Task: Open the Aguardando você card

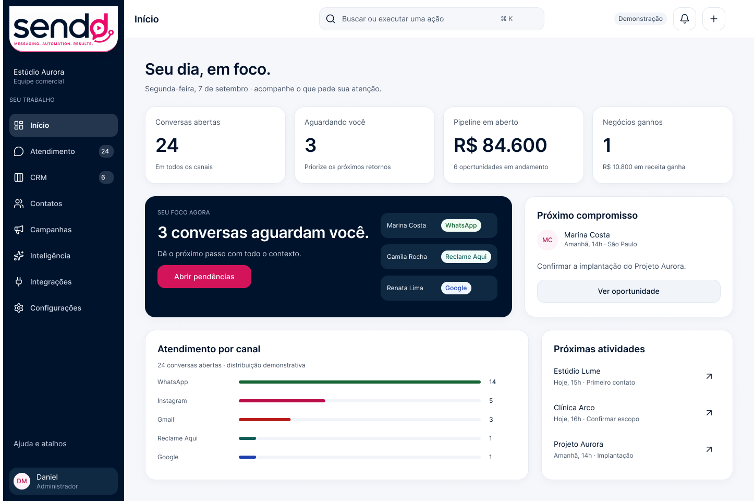Action: 364,145
